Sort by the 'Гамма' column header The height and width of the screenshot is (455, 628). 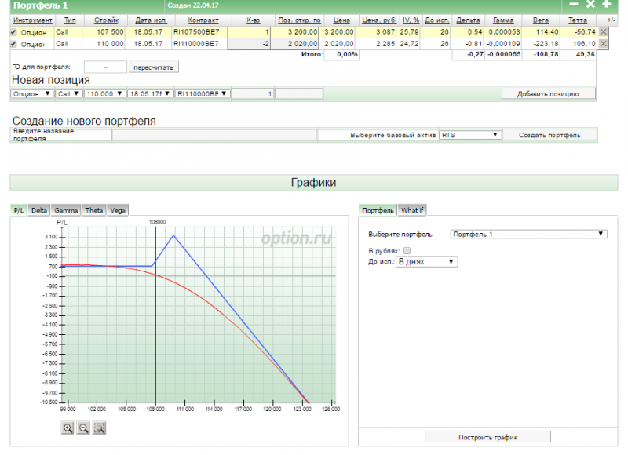point(503,20)
